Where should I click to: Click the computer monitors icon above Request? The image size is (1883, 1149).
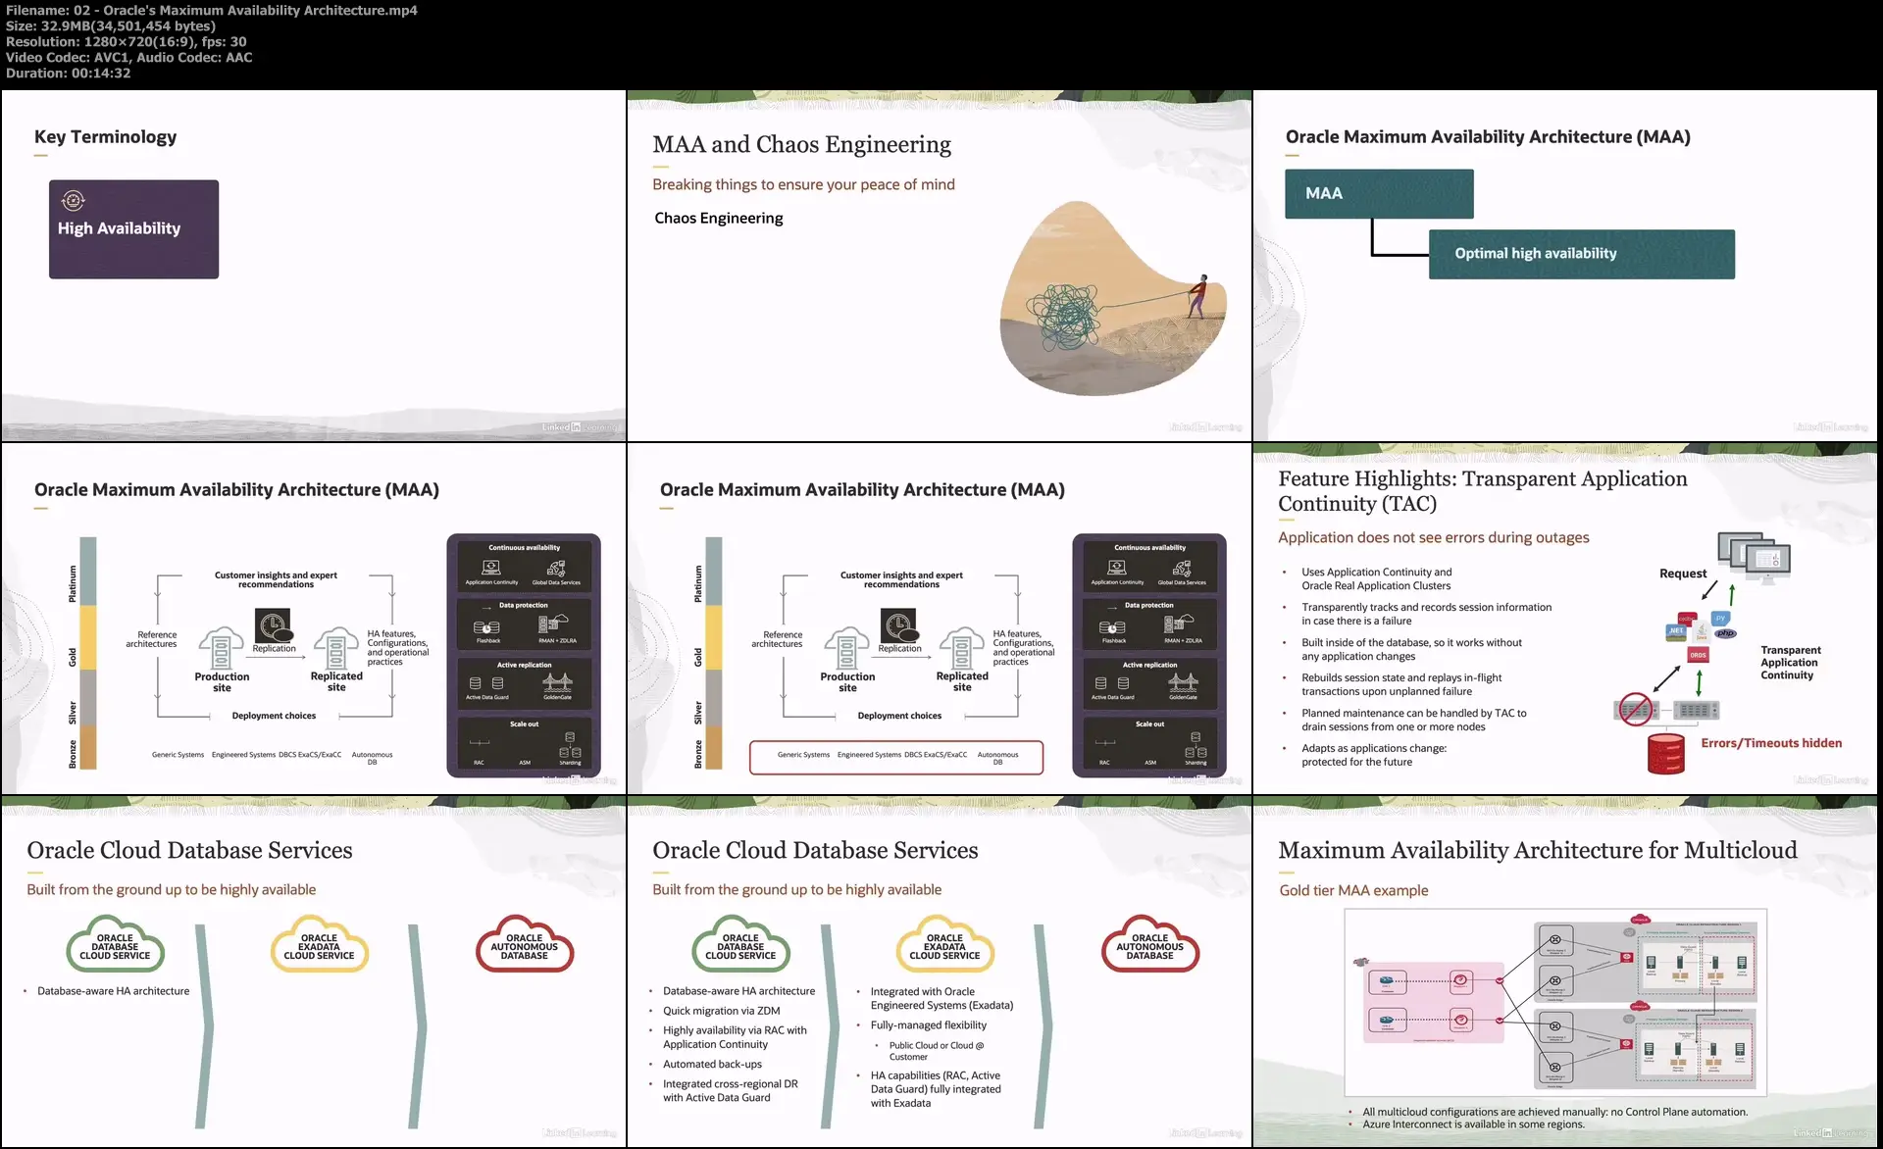click(x=1755, y=557)
